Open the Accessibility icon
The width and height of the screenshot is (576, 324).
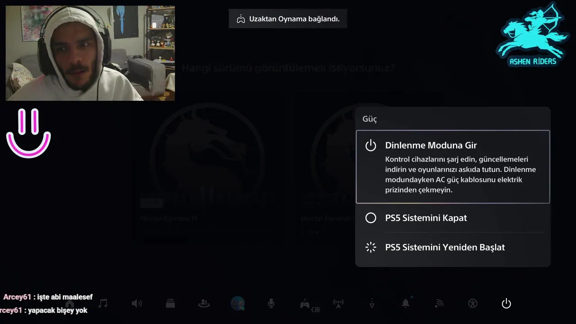click(472, 303)
